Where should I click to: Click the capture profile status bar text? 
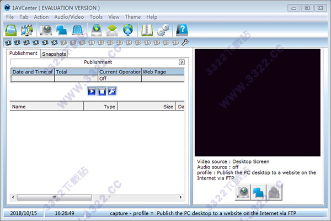(203, 213)
